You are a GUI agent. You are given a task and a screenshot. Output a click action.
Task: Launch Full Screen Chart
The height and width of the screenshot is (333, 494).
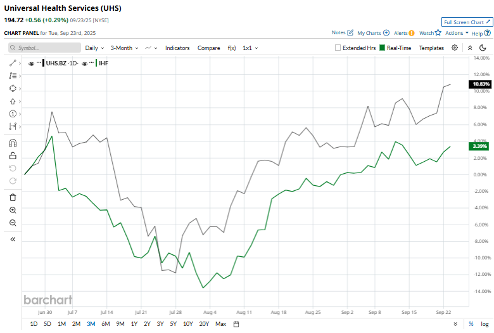pyautogui.click(x=467, y=22)
